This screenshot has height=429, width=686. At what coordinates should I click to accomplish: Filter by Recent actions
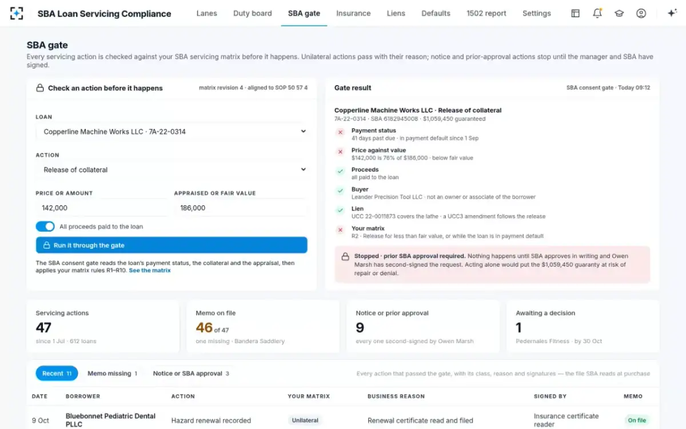click(57, 374)
